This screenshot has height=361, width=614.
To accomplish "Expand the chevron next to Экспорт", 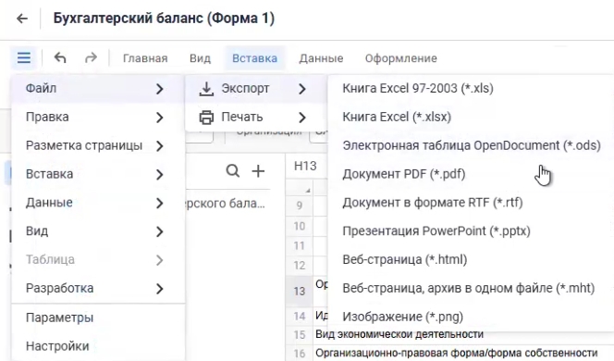I will pos(301,89).
